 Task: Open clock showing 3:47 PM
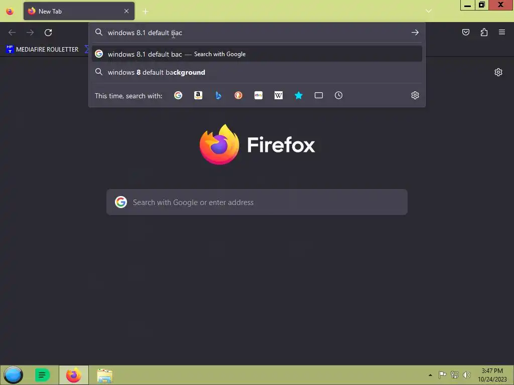click(x=492, y=375)
